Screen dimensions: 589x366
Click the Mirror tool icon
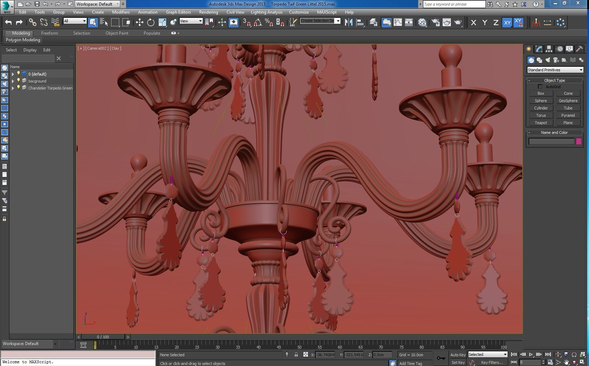[349, 22]
